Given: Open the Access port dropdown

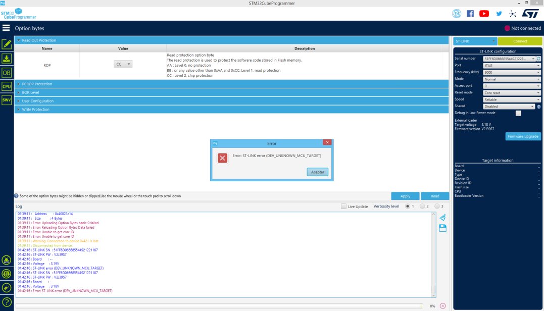Looking at the screenshot, I should coord(512,86).
